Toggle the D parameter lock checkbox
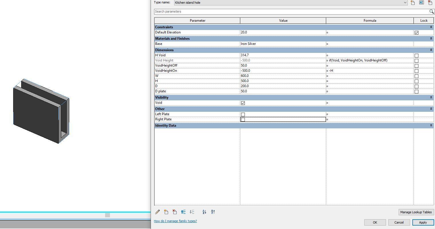The width and height of the screenshot is (435, 229). tap(416, 86)
